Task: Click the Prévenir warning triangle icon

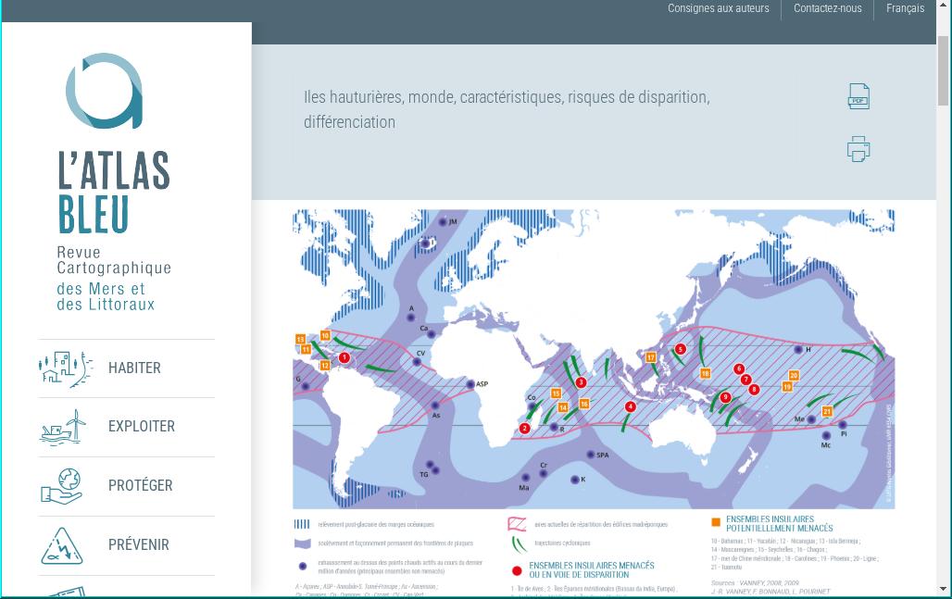Action: pos(62,545)
